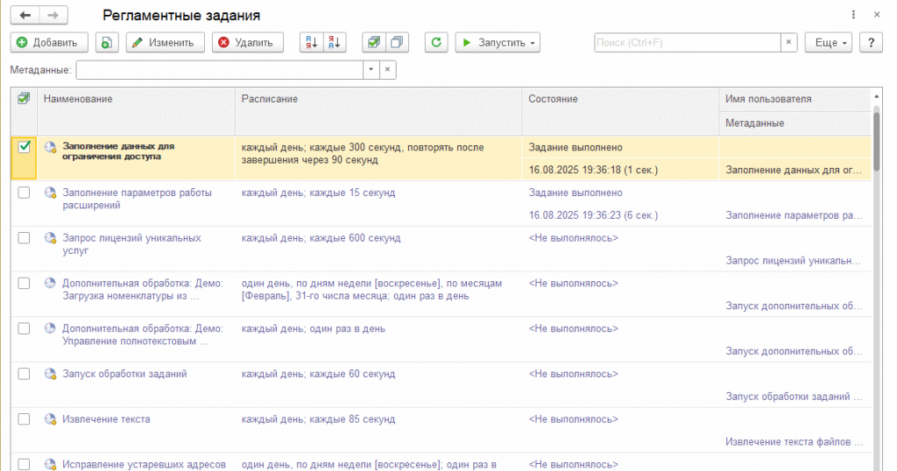Screen dimensions: 897x471
Task: Click the vertical scrollbar thumb
Action: [x=876, y=141]
